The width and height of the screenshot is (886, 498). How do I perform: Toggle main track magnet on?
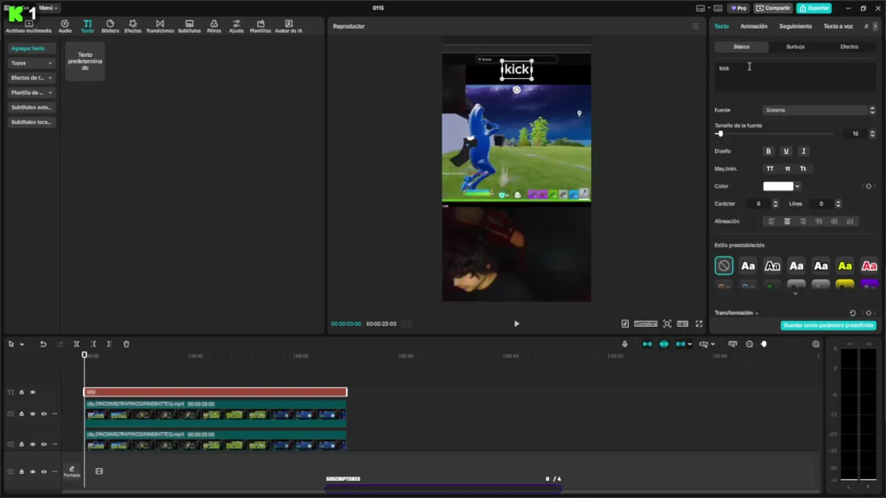tap(647, 344)
